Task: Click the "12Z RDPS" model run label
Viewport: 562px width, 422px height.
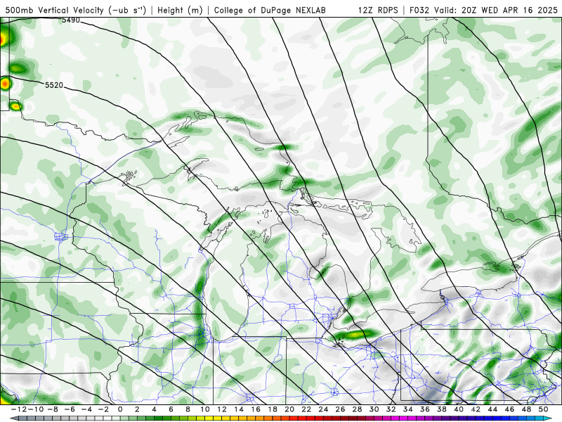Action: 378,10
